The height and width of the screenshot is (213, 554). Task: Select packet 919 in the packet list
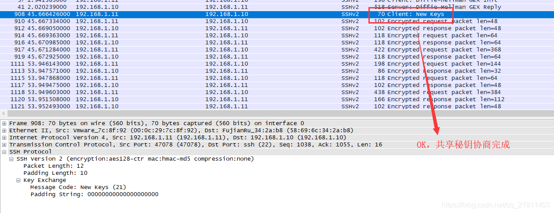pos(277,57)
